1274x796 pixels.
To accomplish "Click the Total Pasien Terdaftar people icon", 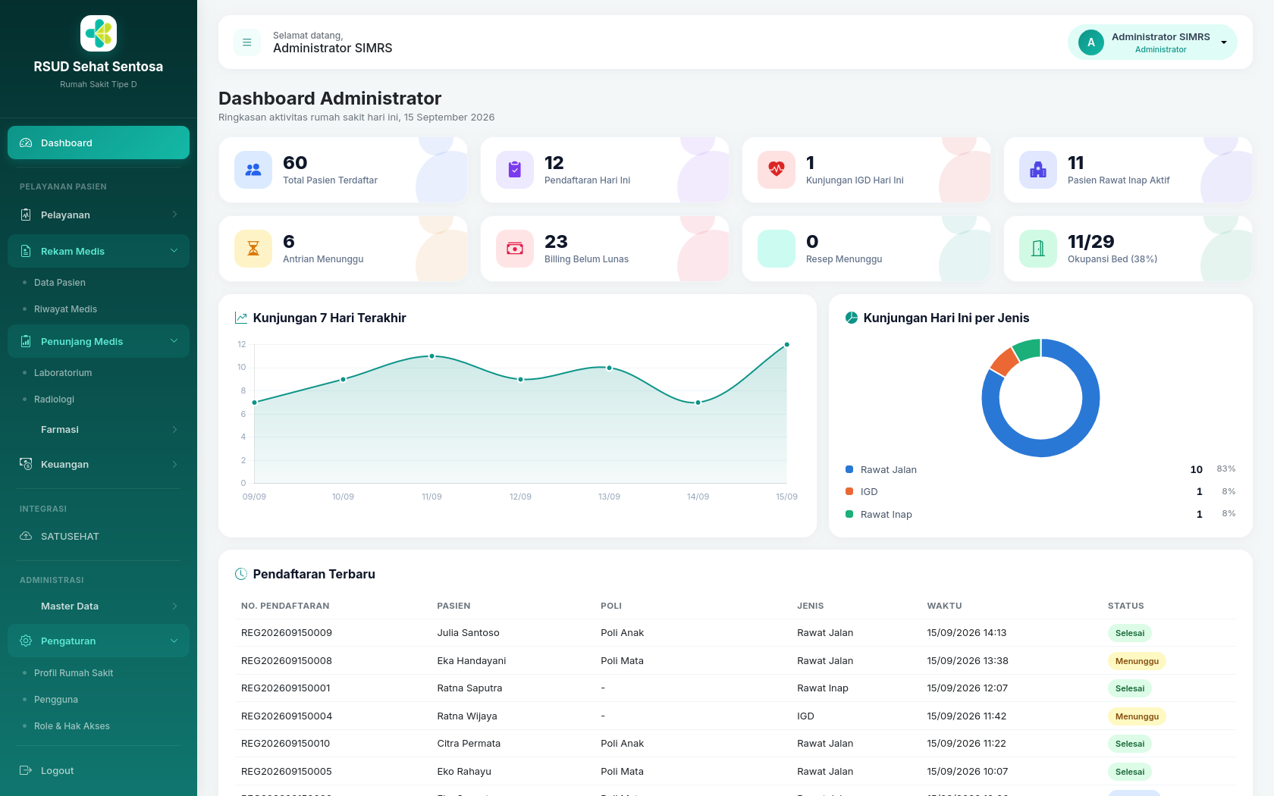I will pyautogui.click(x=253, y=170).
